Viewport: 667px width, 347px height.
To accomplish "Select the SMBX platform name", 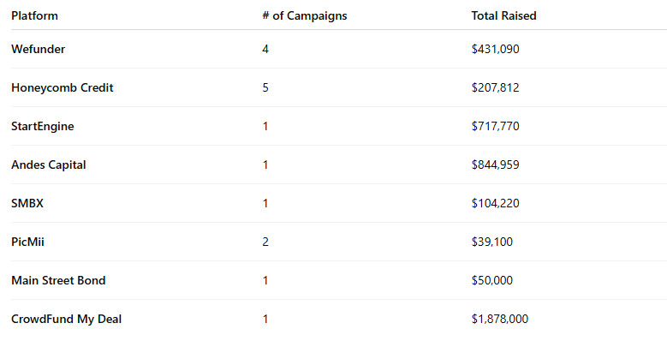I will coord(27,203).
